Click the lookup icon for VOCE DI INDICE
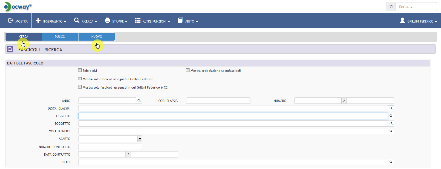Viewport: 441px width, 169px height. click(x=391, y=131)
